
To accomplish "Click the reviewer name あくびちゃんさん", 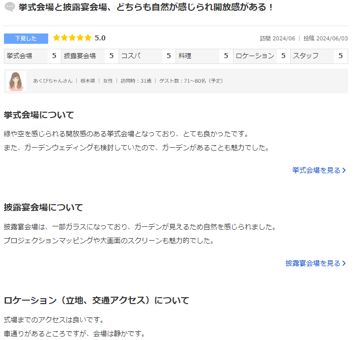I will (53, 81).
